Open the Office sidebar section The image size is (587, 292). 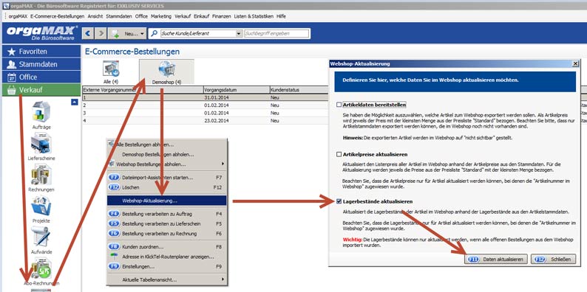[x=41, y=77]
